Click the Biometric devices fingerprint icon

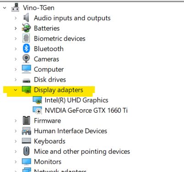[x=26, y=38]
